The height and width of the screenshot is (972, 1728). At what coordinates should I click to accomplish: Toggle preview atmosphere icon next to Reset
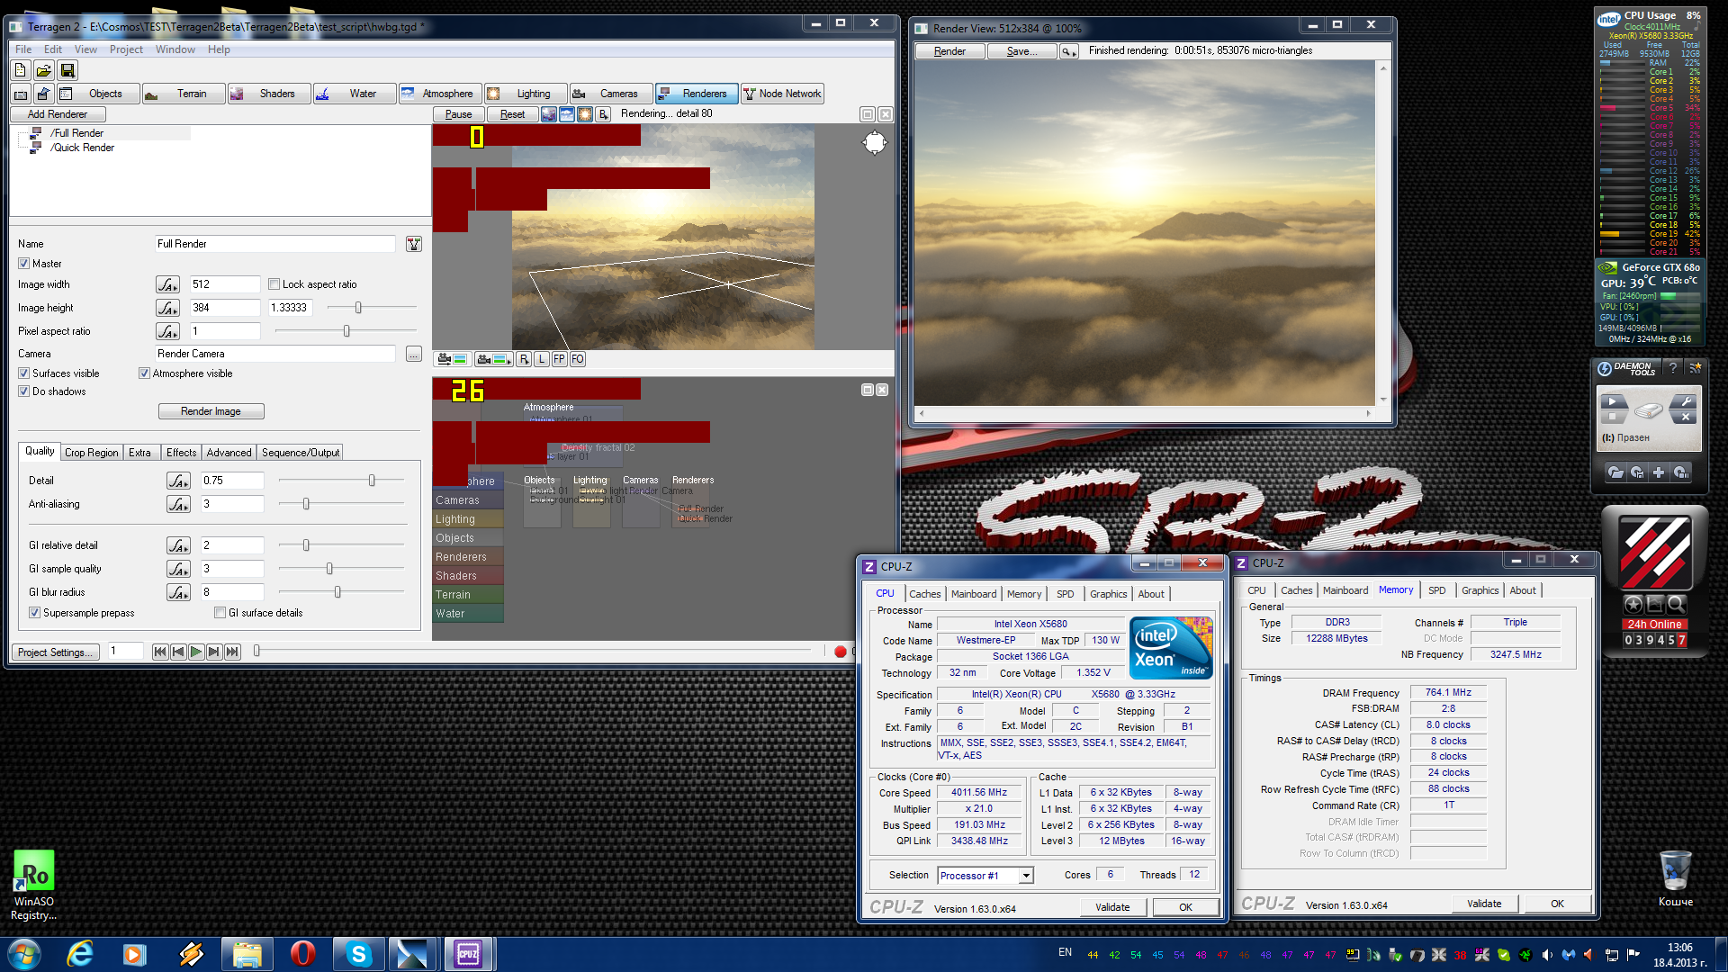567,114
